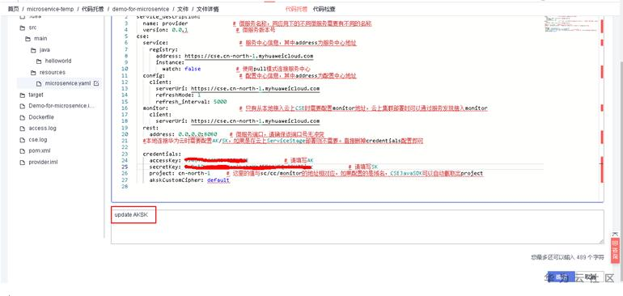
Task: Open the target folder
Action: 36,95
